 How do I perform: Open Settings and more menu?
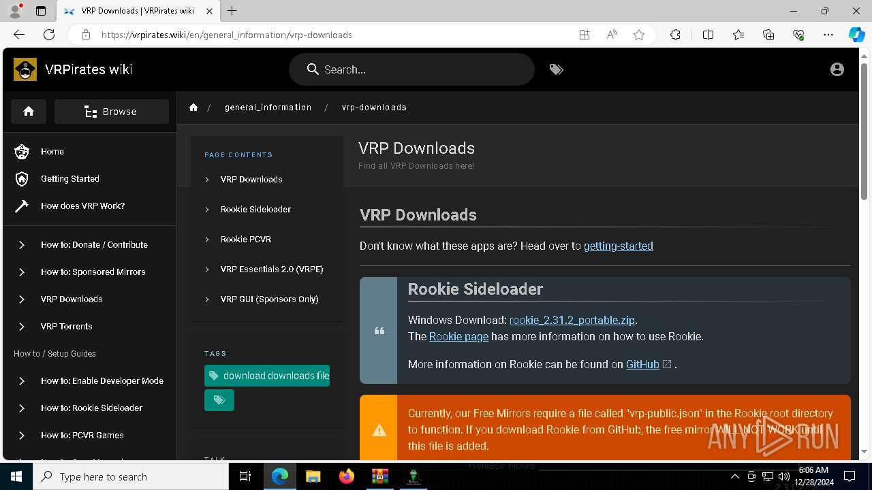(x=828, y=35)
